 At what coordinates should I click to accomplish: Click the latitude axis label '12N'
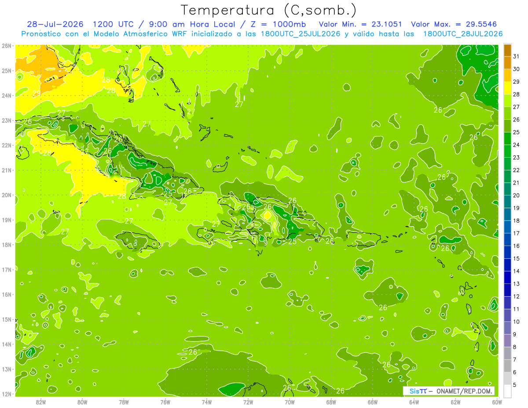(7, 394)
